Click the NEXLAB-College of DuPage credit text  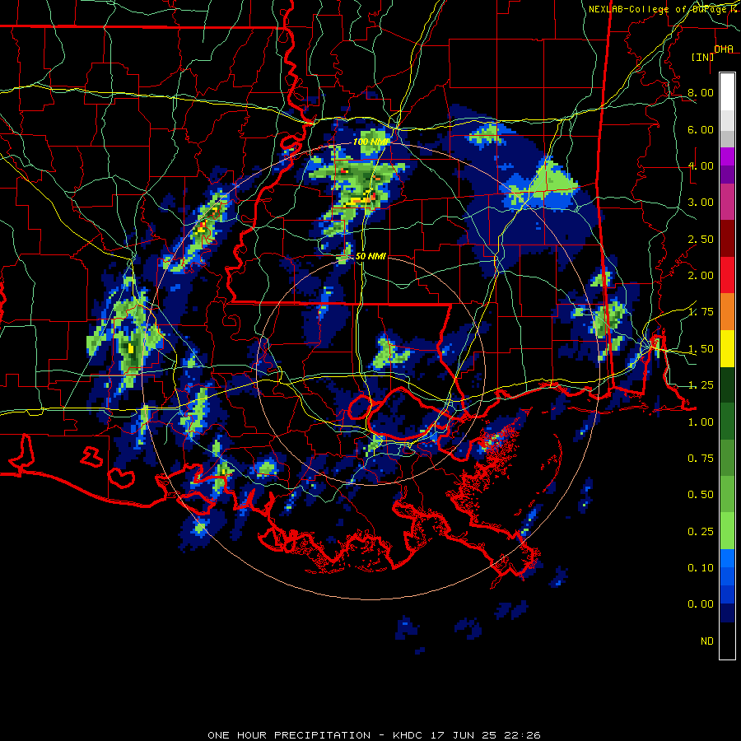pyautogui.click(x=662, y=9)
